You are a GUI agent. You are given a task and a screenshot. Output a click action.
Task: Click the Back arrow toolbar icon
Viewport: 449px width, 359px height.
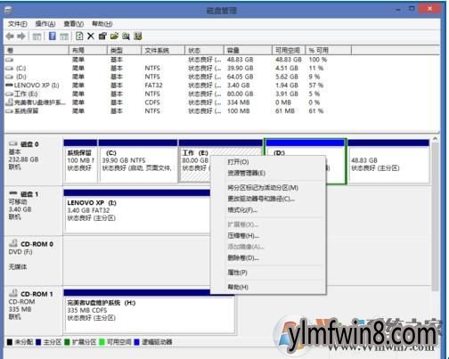click(10, 37)
